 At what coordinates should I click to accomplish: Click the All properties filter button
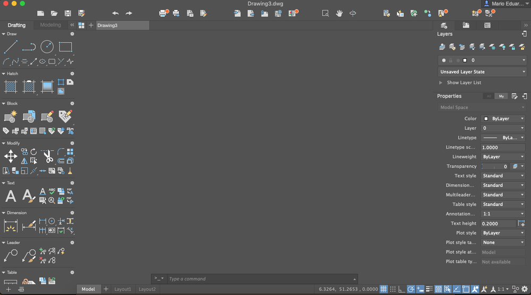click(x=488, y=97)
